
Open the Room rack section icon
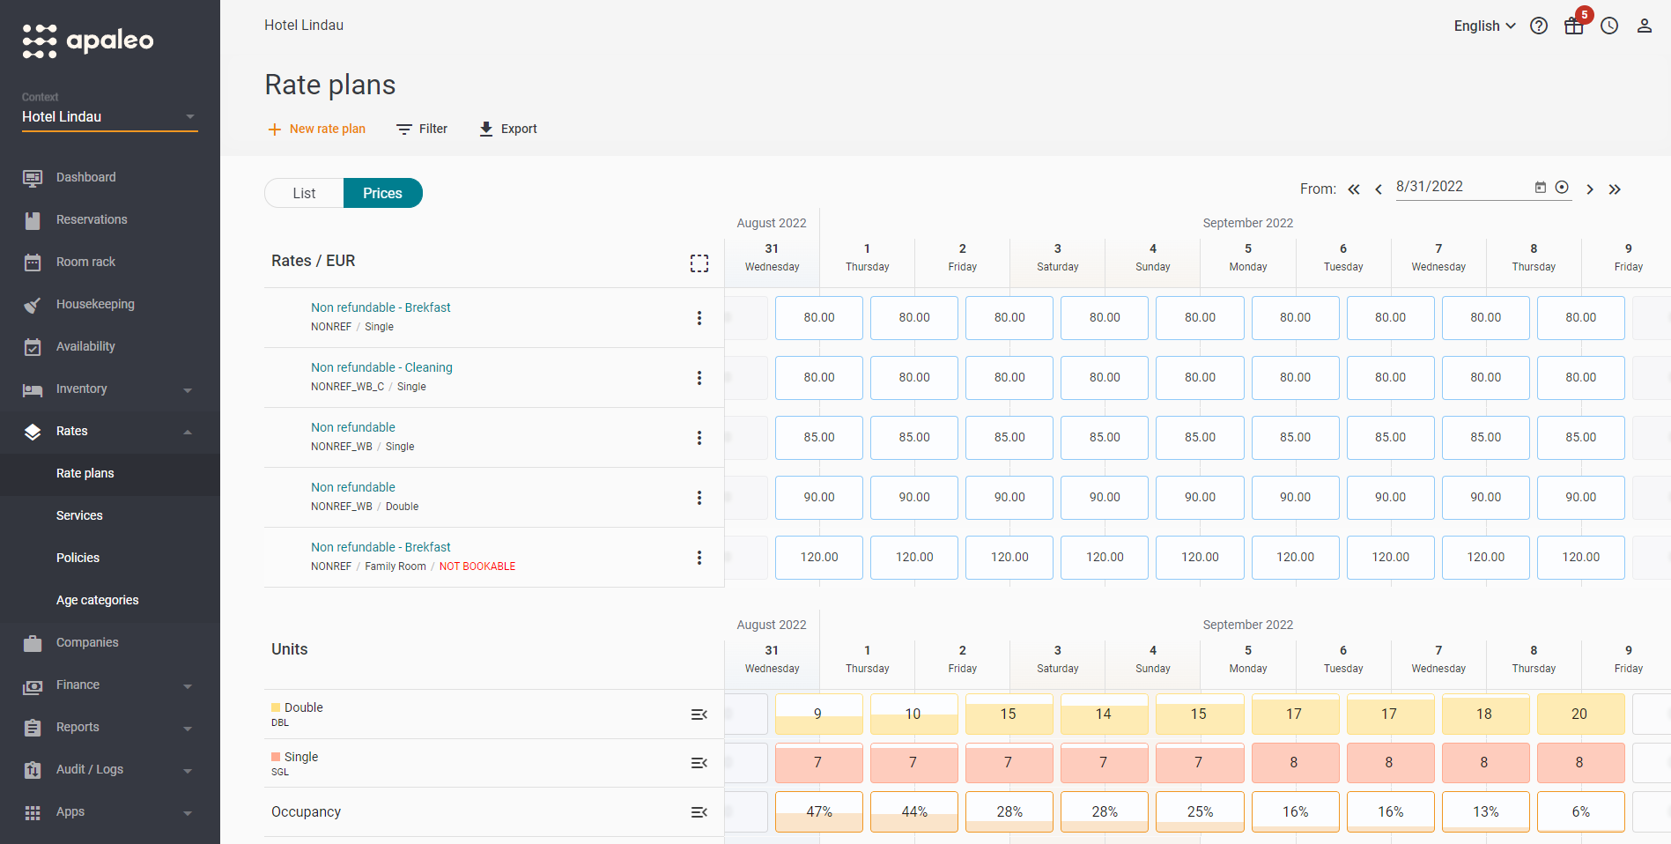click(x=33, y=262)
